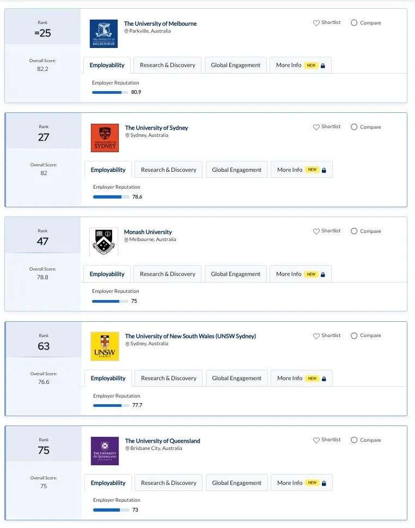415x528 pixels.
Task: Click the lock icon on Sydney's More Info tab
Action: (x=324, y=170)
